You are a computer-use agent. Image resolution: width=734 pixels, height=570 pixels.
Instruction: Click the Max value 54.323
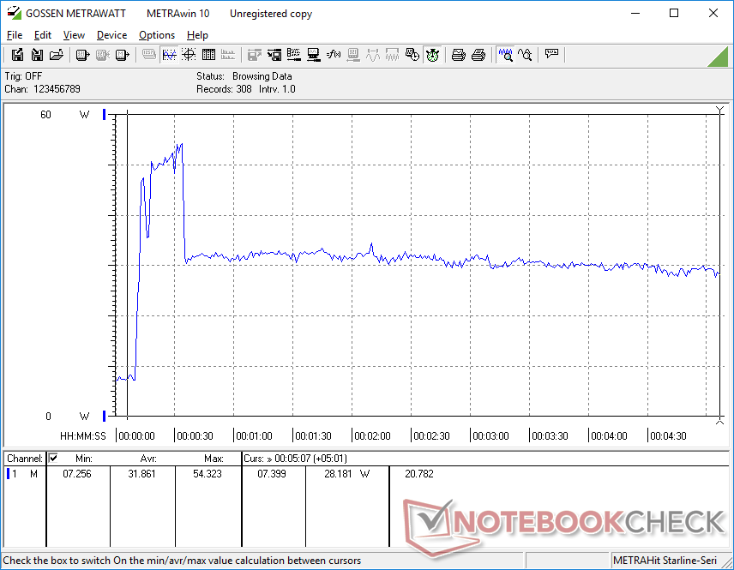pyautogui.click(x=208, y=474)
